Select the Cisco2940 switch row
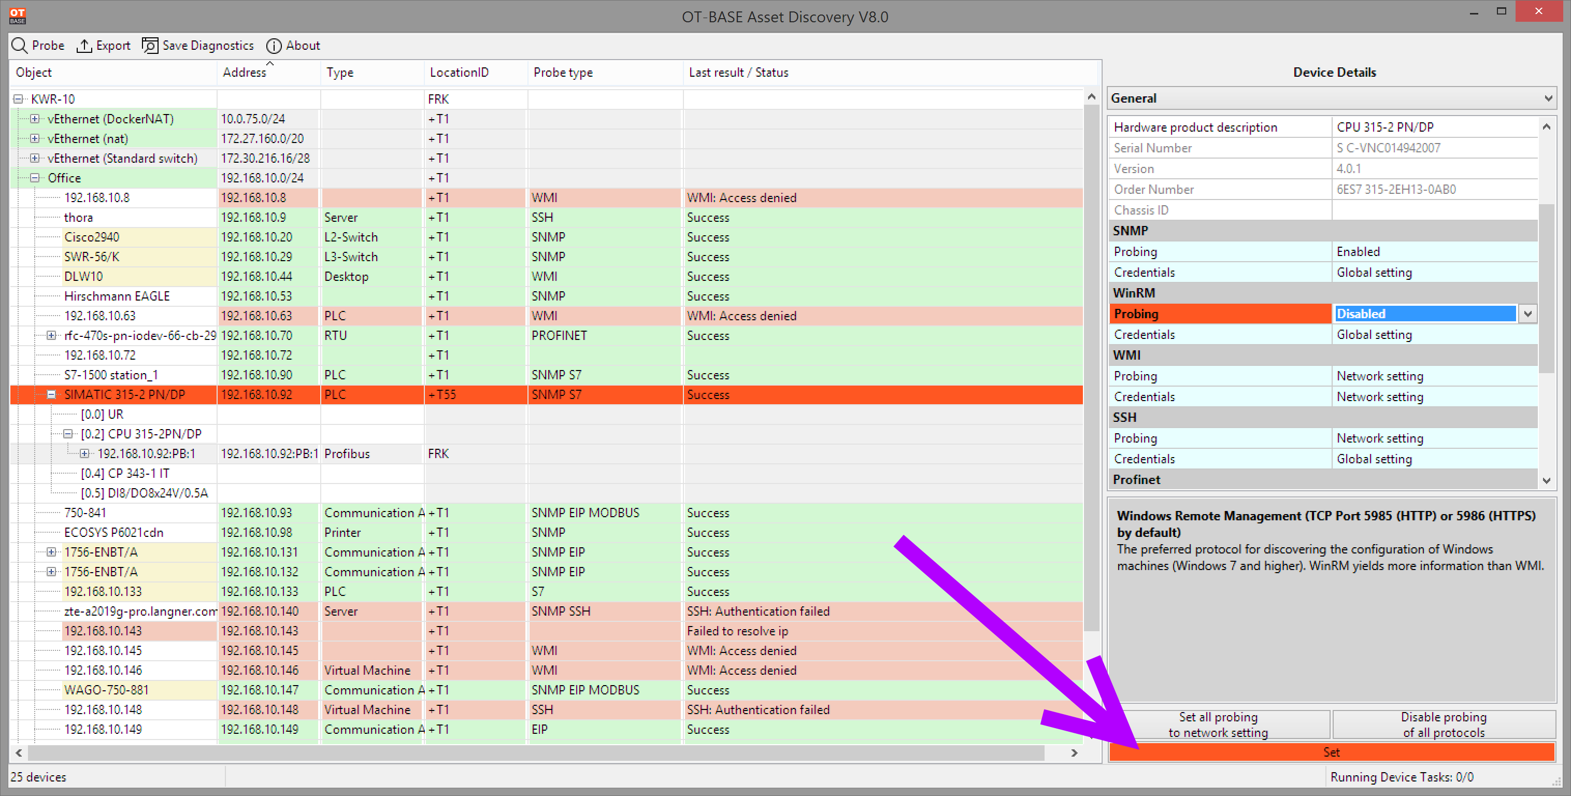 pos(547,237)
